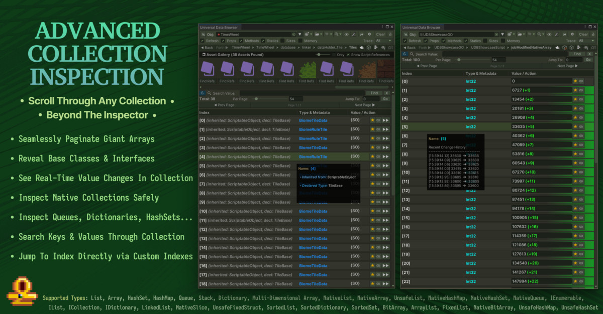Star the [22] Int32 value 147994 row
The width and height of the screenshot is (603, 314).
click(575, 281)
